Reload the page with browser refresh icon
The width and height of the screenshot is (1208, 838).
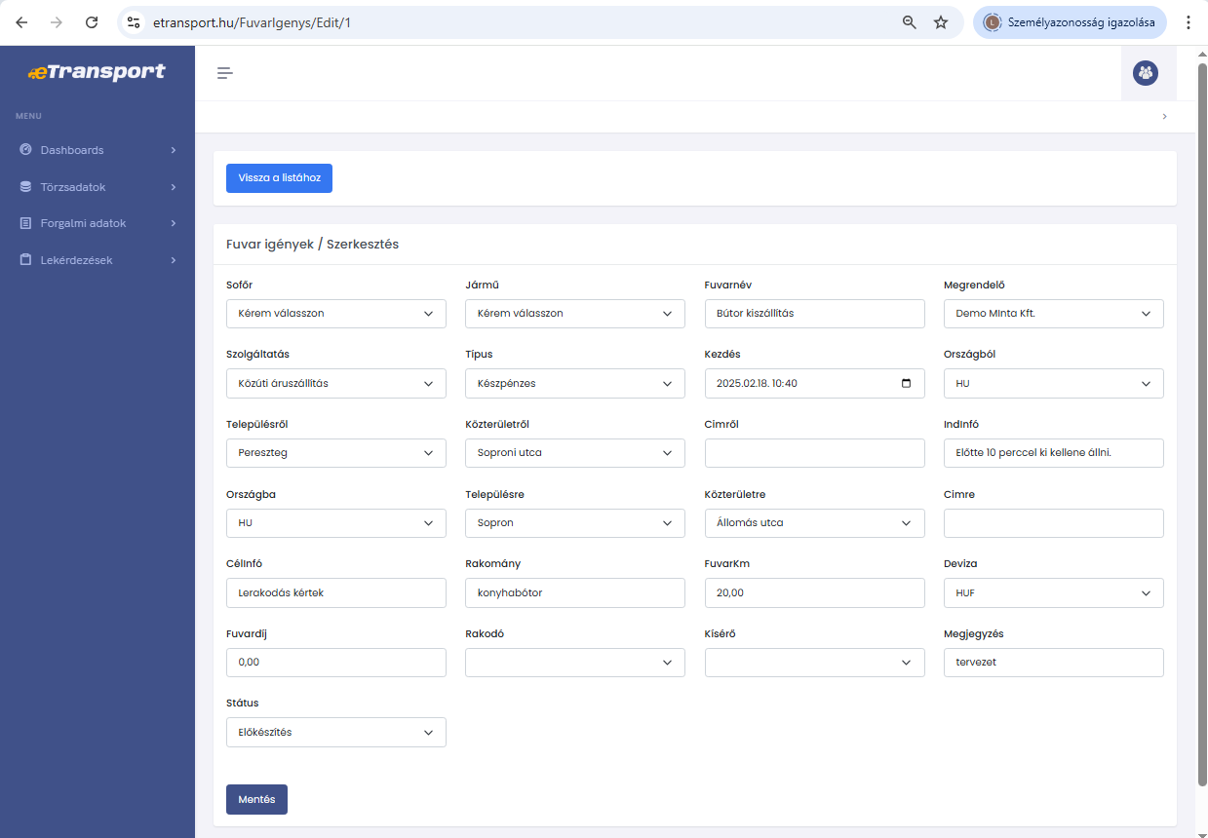pos(92,22)
